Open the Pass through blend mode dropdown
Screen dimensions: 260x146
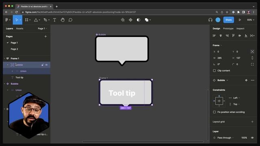(225, 138)
